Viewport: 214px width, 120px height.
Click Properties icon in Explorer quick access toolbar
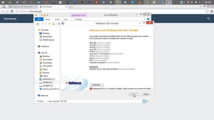coord(41,15)
